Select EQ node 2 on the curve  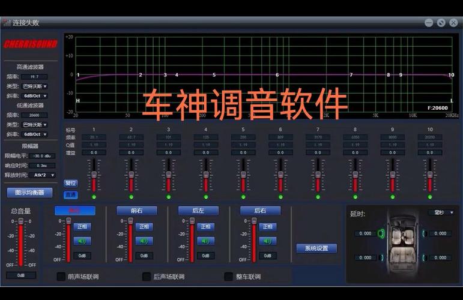[x=141, y=75]
